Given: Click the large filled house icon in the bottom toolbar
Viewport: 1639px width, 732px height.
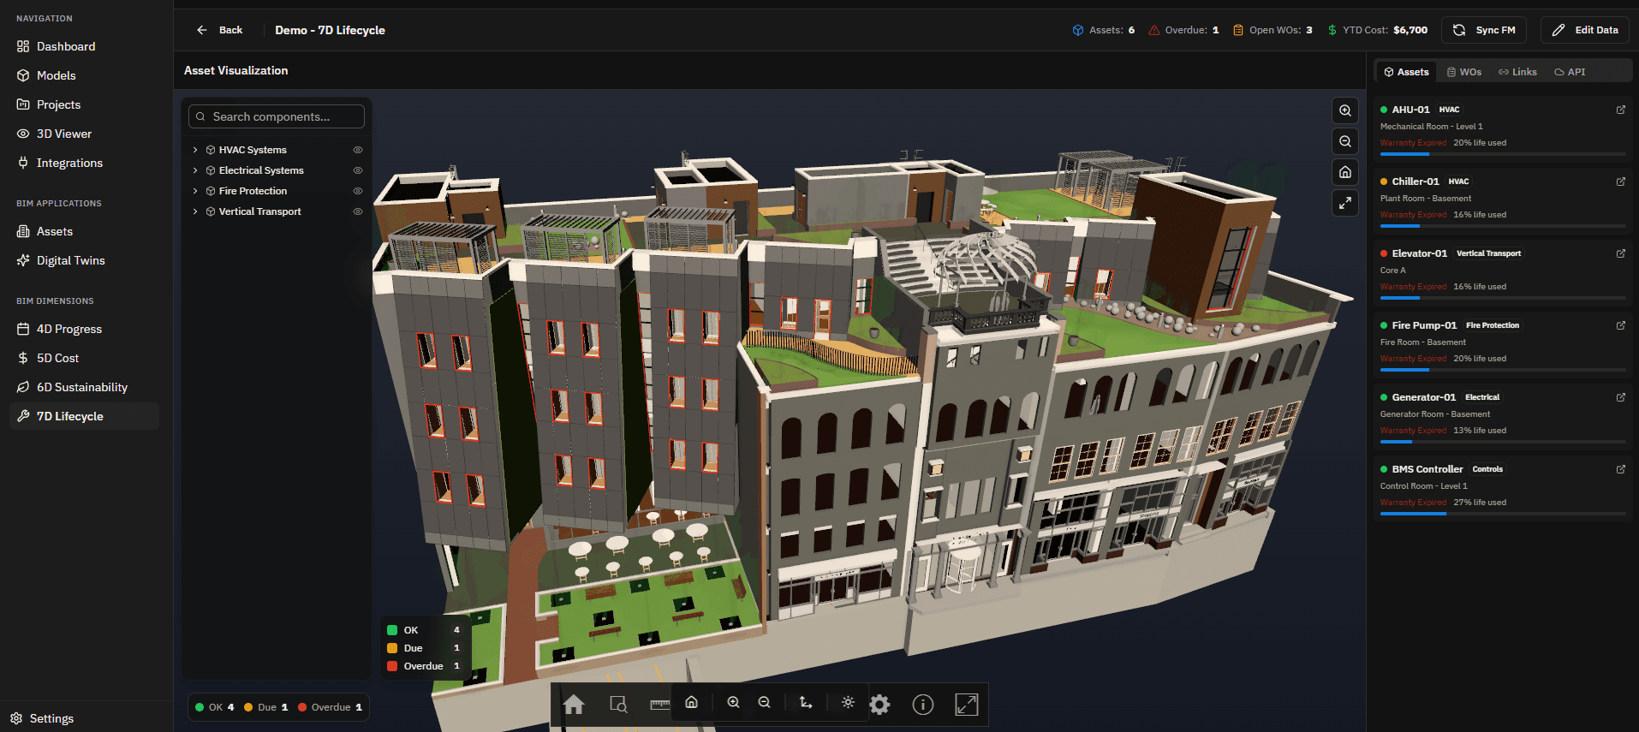Looking at the screenshot, I should coord(574,704).
